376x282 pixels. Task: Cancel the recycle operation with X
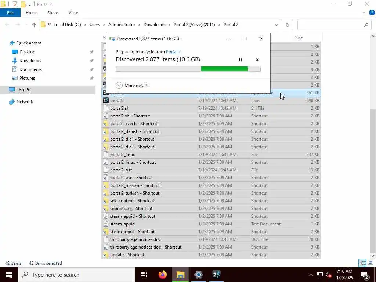point(257,60)
